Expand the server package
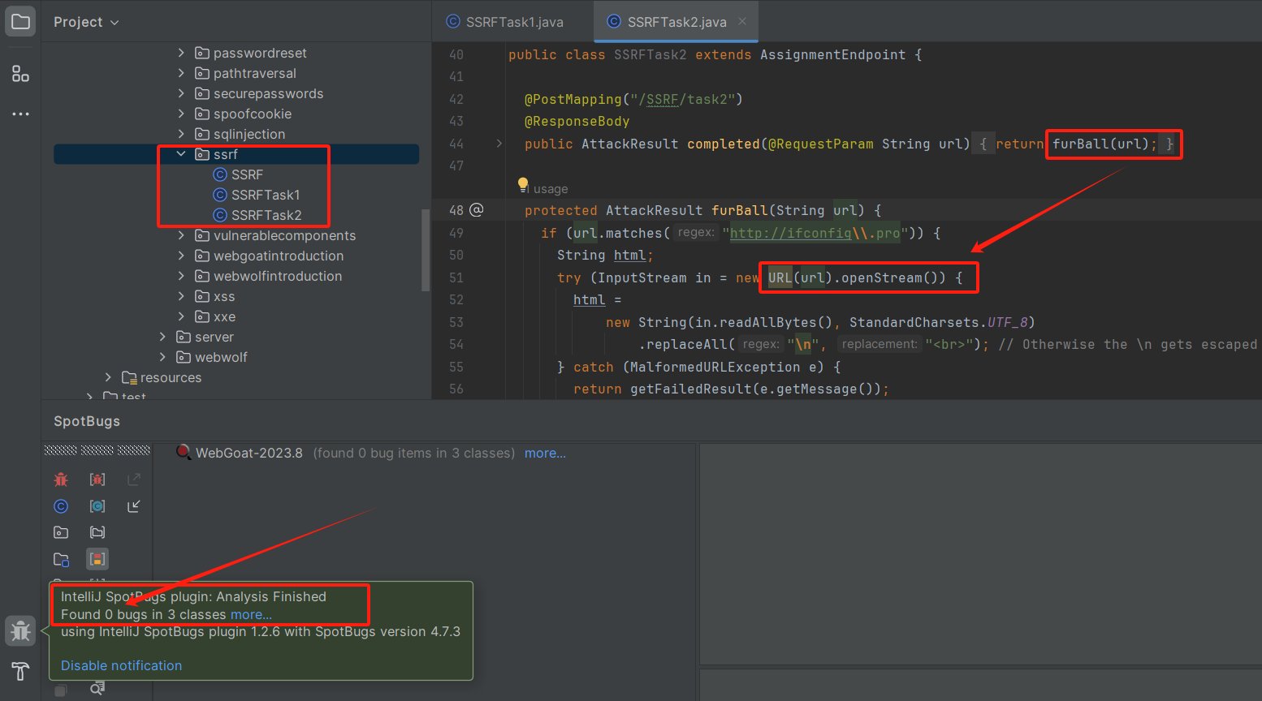The height and width of the screenshot is (701, 1262). click(162, 337)
